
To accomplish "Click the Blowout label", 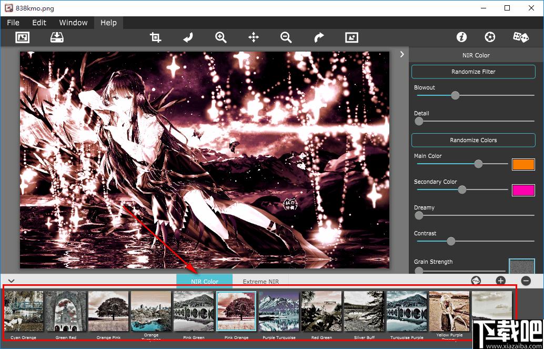I will click(x=424, y=87).
